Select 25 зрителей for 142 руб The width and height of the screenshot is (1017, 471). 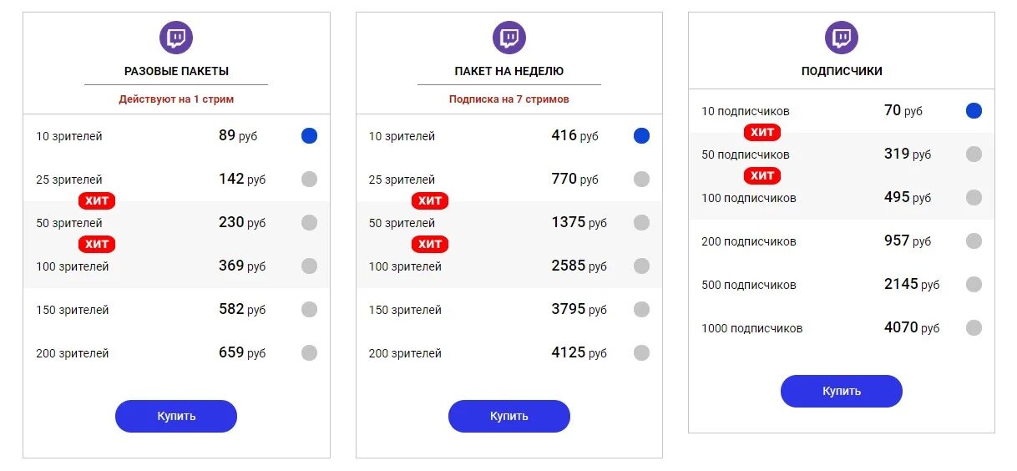click(310, 180)
